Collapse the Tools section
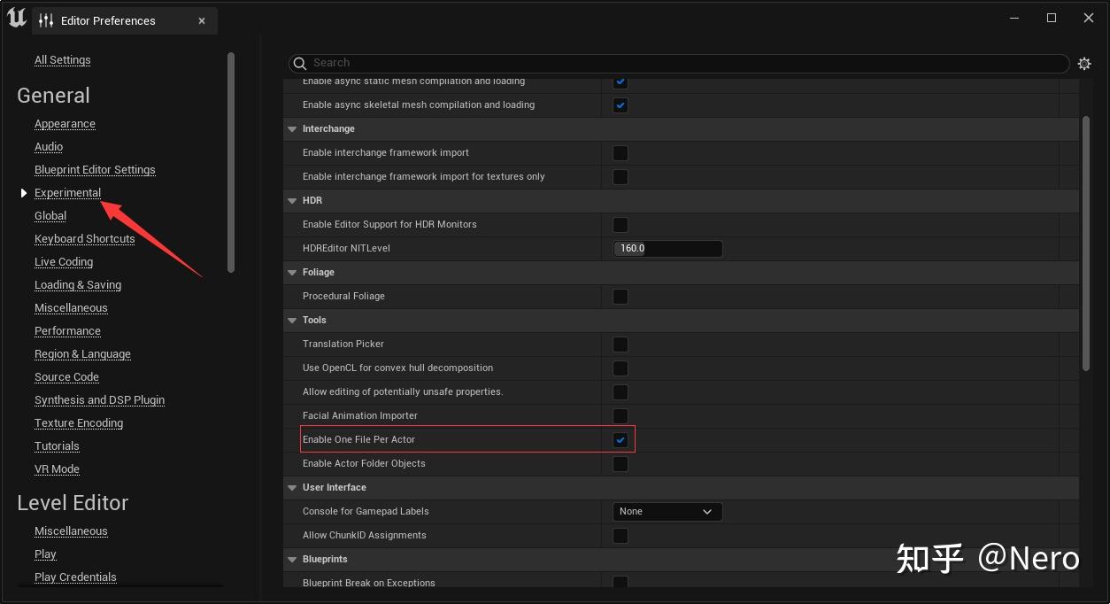Viewport: 1110px width, 604px height. point(292,321)
